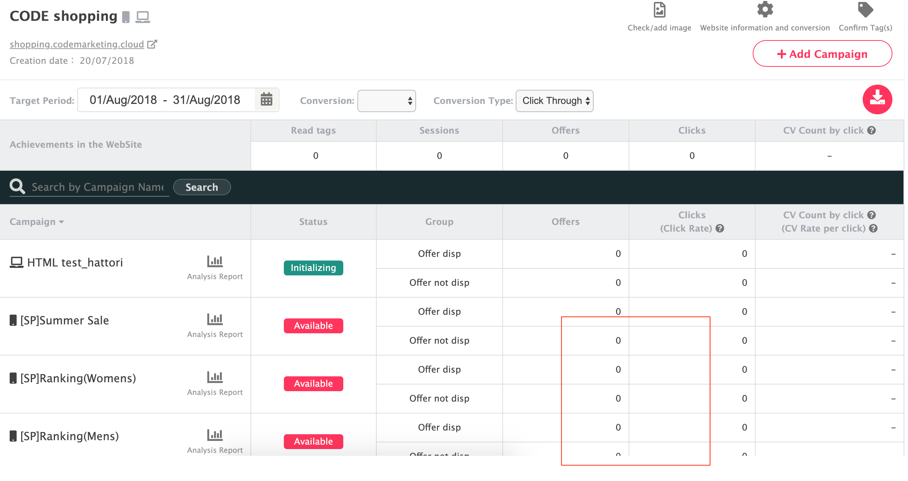The width and height of the screenshot is (908, 481).
Task: Open the shopping.codemarketing.cloud link
Action: (77, 44)
